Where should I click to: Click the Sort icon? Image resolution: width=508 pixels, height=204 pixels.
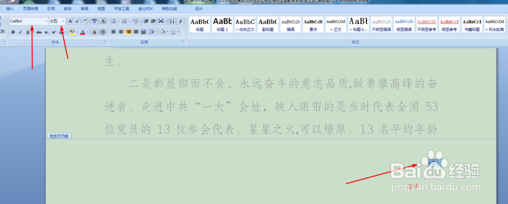click(172, 21)
